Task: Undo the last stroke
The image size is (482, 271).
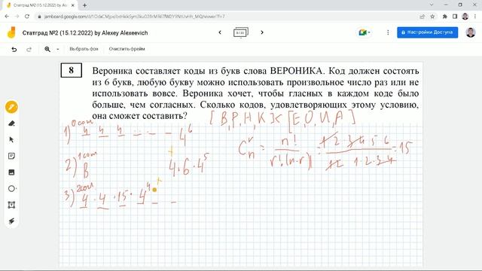Action: (14, 49)
